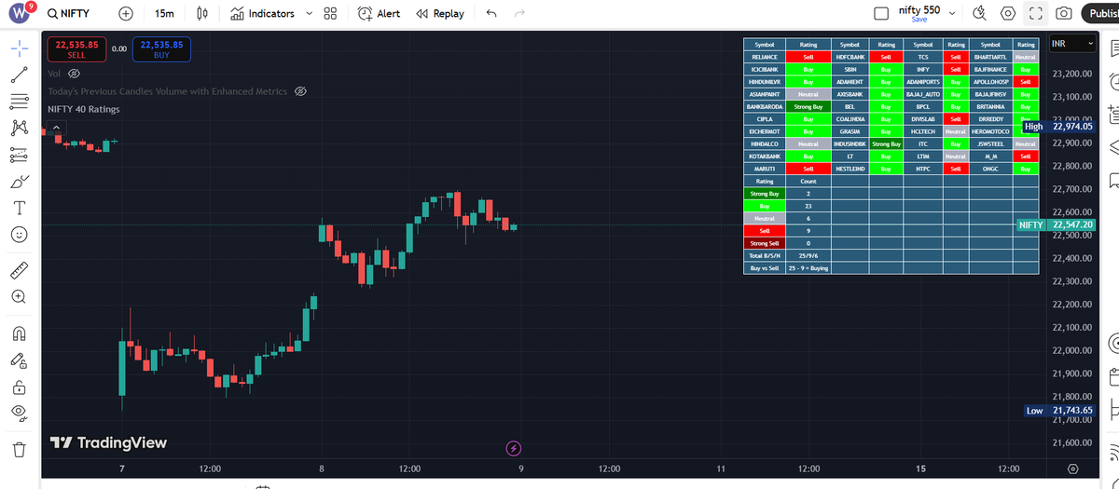Click the Neutral rating for ASIANPAINT
This screenshot has height=489, width=1119.
click(x=808, y=94)
